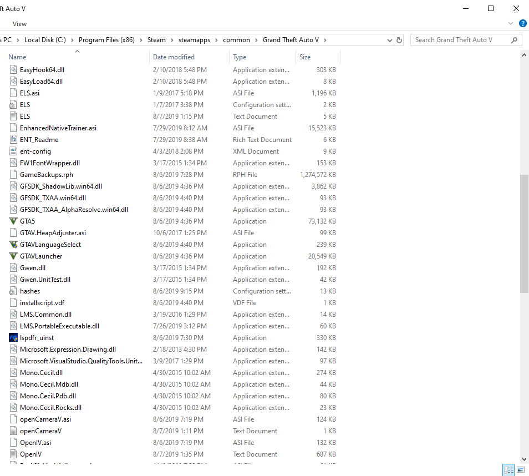
Task: Click the GameBackups.rph file icon
Action: point(13,175)
